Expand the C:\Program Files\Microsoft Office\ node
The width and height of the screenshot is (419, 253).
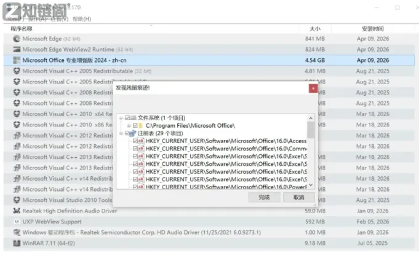129,125
